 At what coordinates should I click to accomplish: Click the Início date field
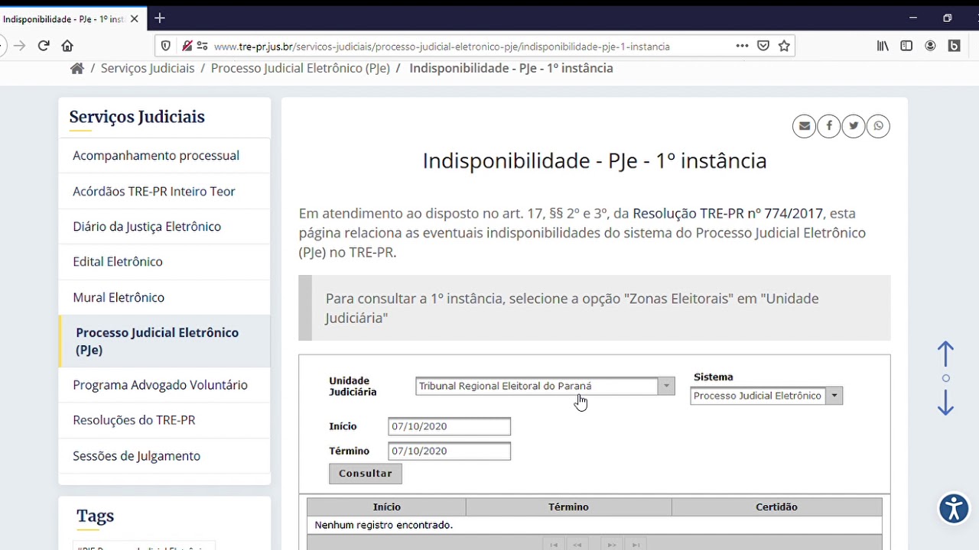coord(449,426)
